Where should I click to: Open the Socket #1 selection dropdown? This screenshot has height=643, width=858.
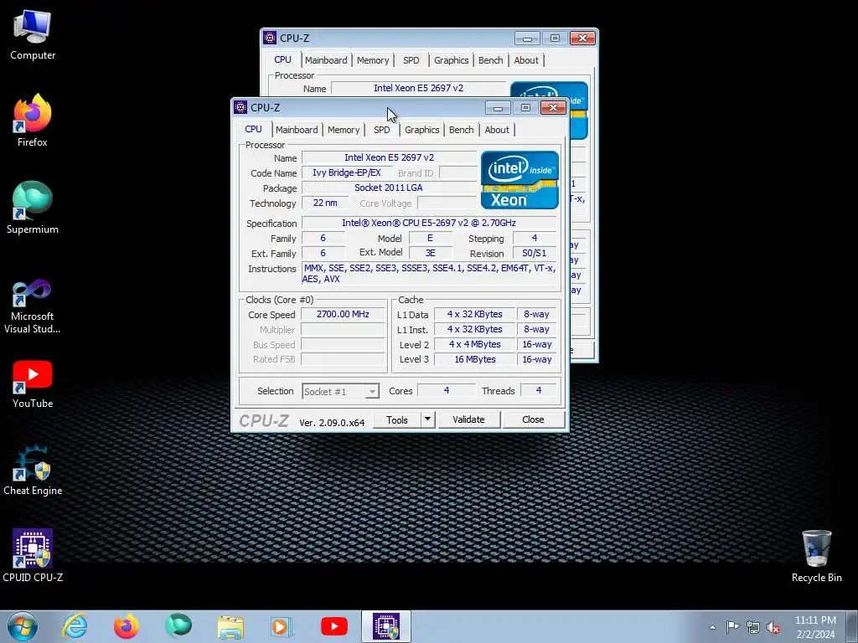click(x=340, y=392)
